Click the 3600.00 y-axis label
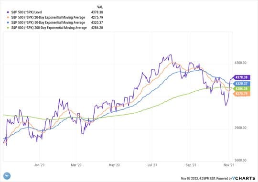The height and width of the screenshot is (182, 258). tap(240, 160)
